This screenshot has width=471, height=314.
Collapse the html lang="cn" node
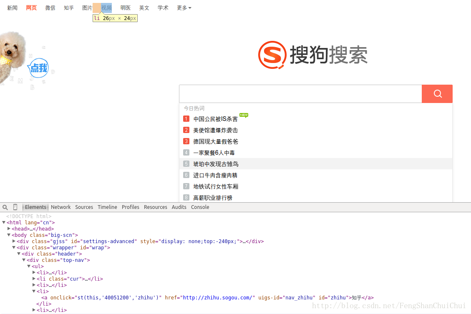pos(4,222)
